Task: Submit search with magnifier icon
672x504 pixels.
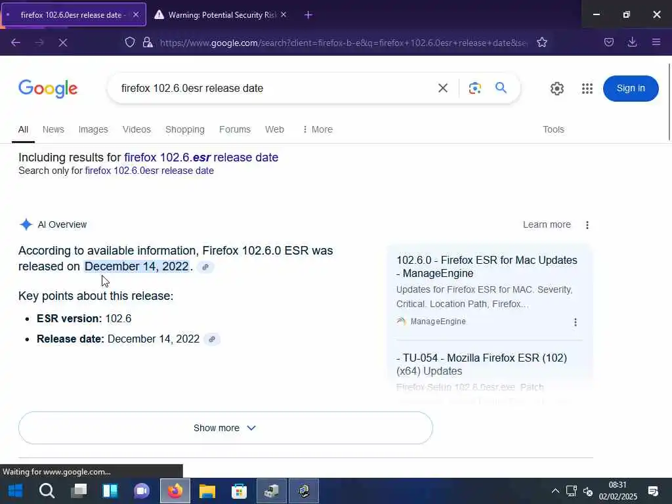Action: (501, 88)
